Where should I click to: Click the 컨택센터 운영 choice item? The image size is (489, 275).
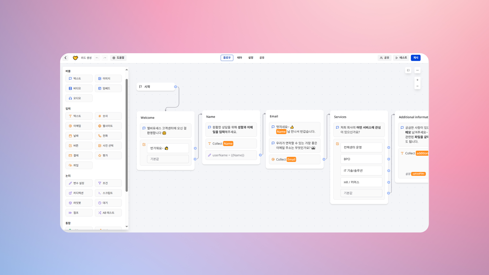[x=361, y=147]
